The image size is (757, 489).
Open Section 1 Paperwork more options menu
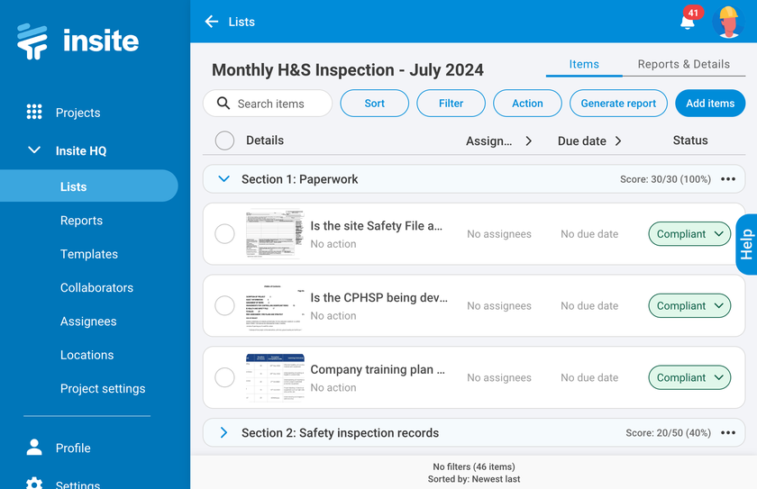[728, 179]
